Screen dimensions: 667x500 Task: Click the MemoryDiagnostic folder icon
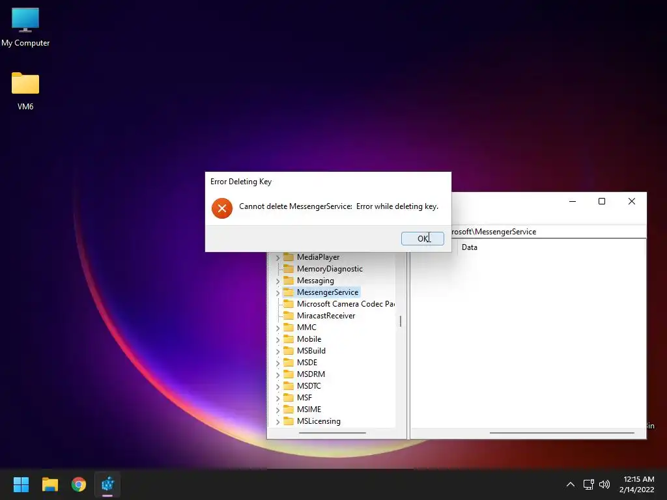289,269
